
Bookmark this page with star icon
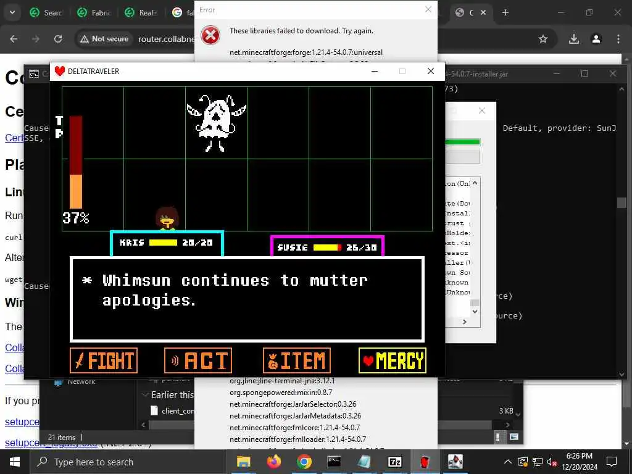click(x=543, y=39)
